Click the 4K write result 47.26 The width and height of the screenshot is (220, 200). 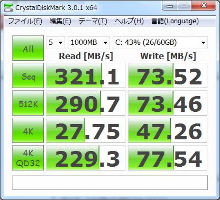[x=168, y=130]
